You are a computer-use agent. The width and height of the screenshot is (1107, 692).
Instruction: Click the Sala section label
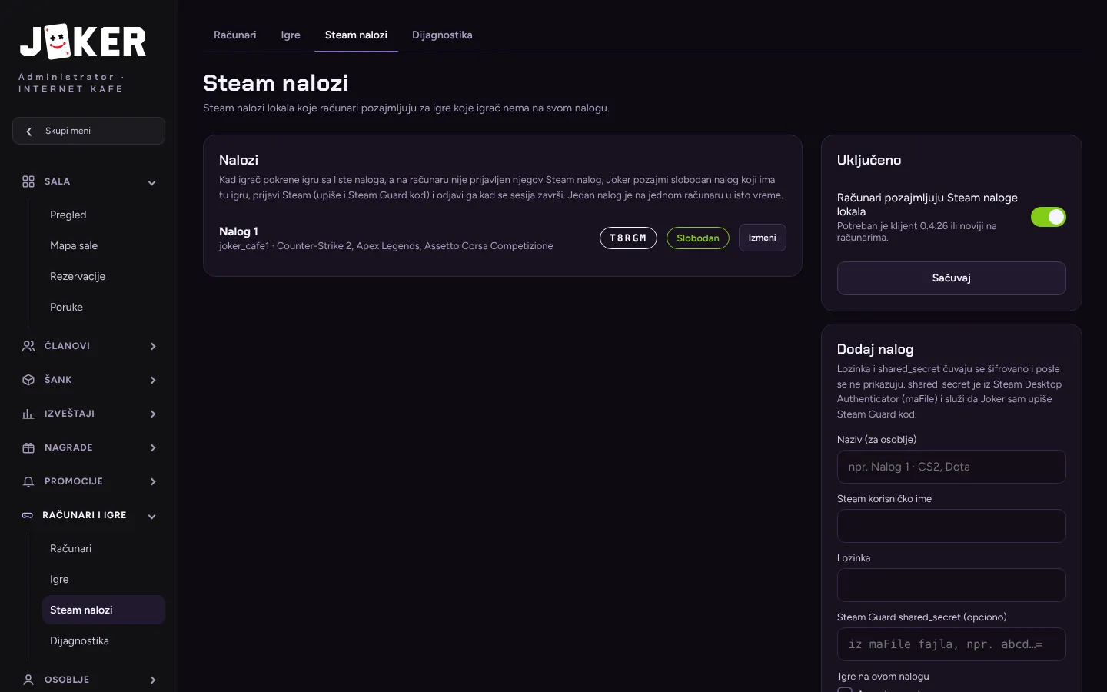[58, 181]
